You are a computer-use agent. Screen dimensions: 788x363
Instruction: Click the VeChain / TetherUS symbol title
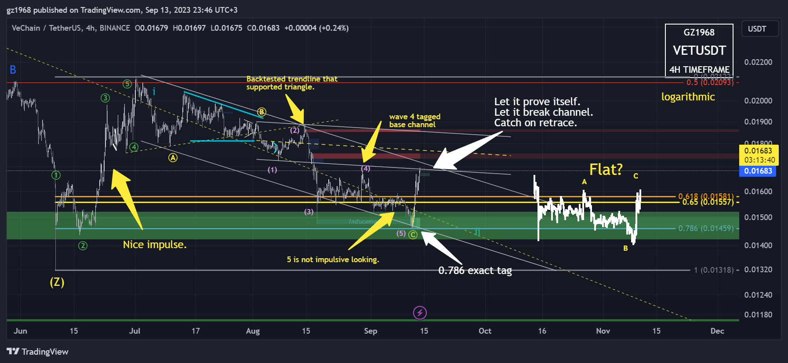tap(71, 28)
